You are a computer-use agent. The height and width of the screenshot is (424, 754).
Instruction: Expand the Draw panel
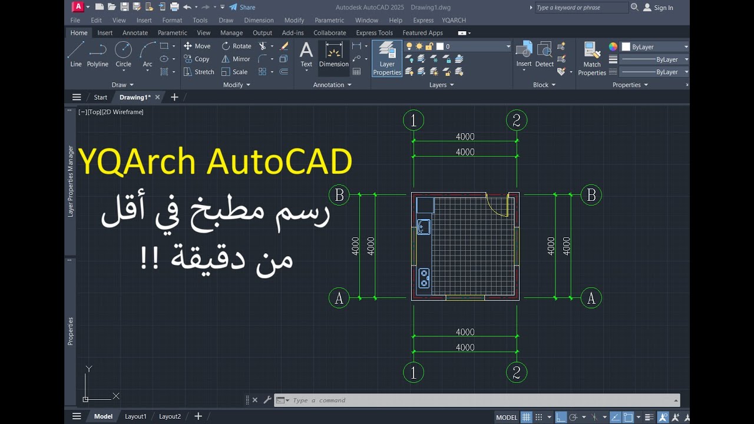[x=123, y=85]
